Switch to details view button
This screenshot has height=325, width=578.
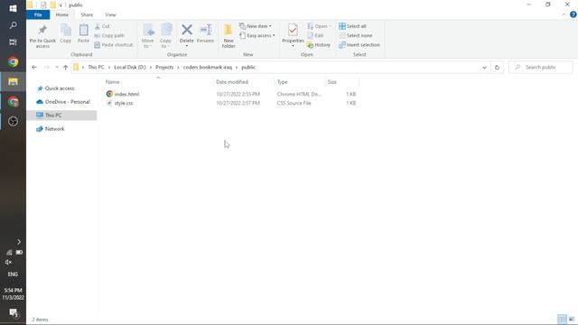562,319
